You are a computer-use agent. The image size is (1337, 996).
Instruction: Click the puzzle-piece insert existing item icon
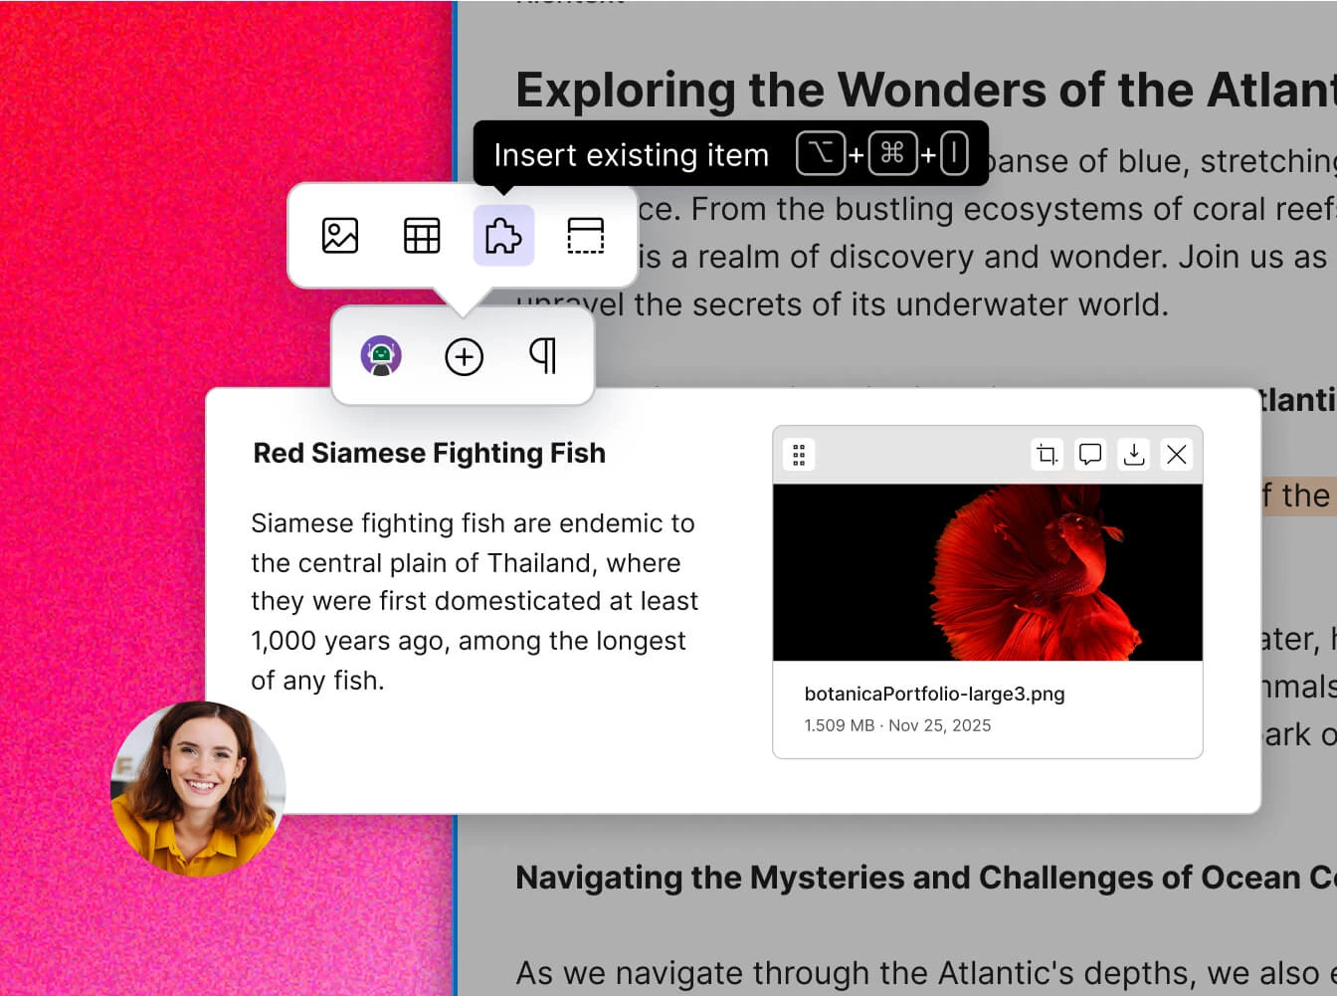click(503, 236)
